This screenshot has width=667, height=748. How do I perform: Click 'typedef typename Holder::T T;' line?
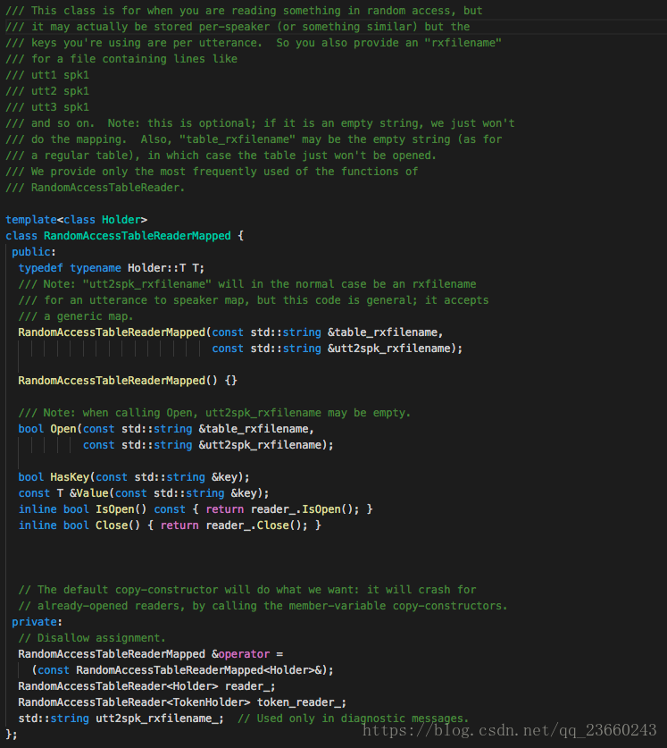point(112,268)
